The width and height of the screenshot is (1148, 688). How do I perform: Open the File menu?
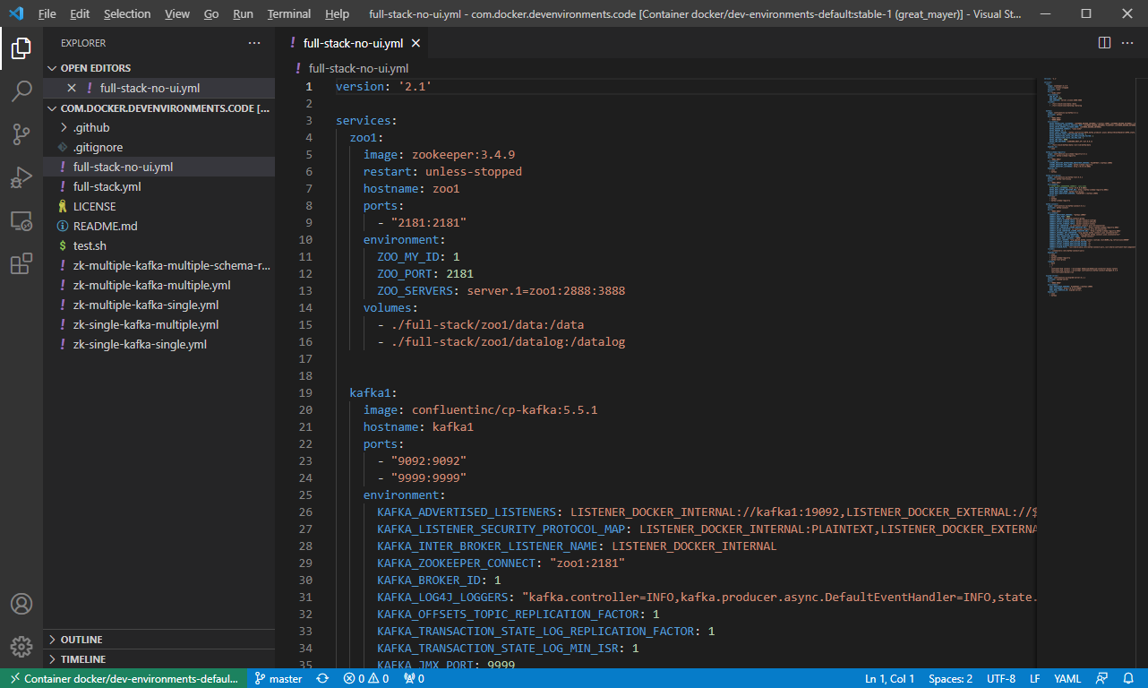[x=47, y=13]
